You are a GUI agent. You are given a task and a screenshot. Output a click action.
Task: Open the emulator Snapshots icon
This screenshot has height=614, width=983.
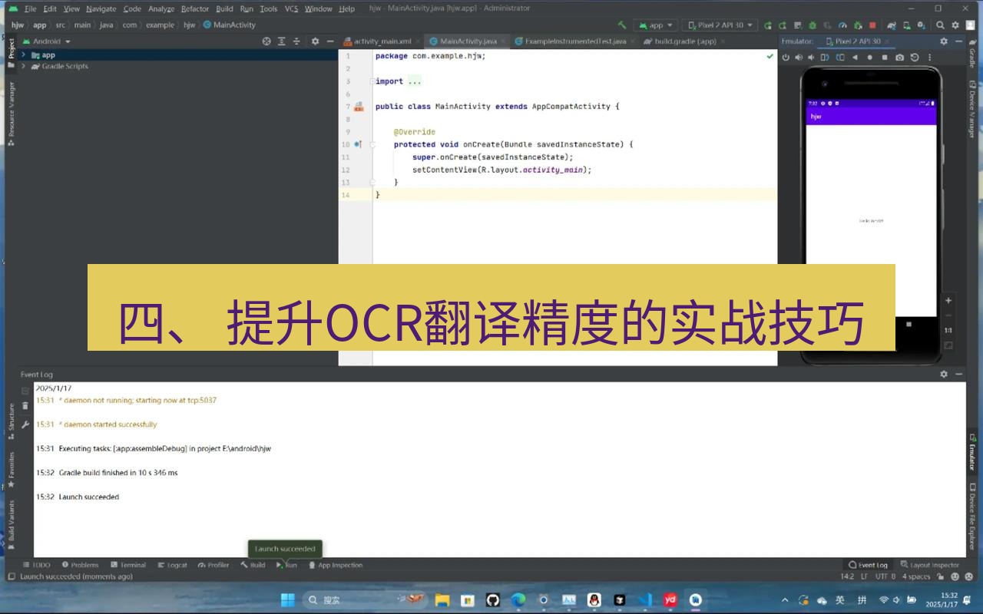[x=915, y=58]
